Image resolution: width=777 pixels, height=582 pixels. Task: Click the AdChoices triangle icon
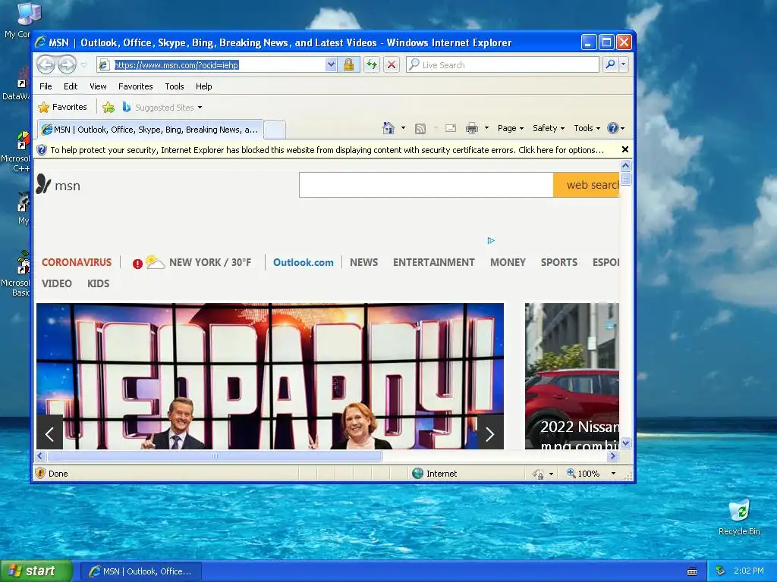491,240
